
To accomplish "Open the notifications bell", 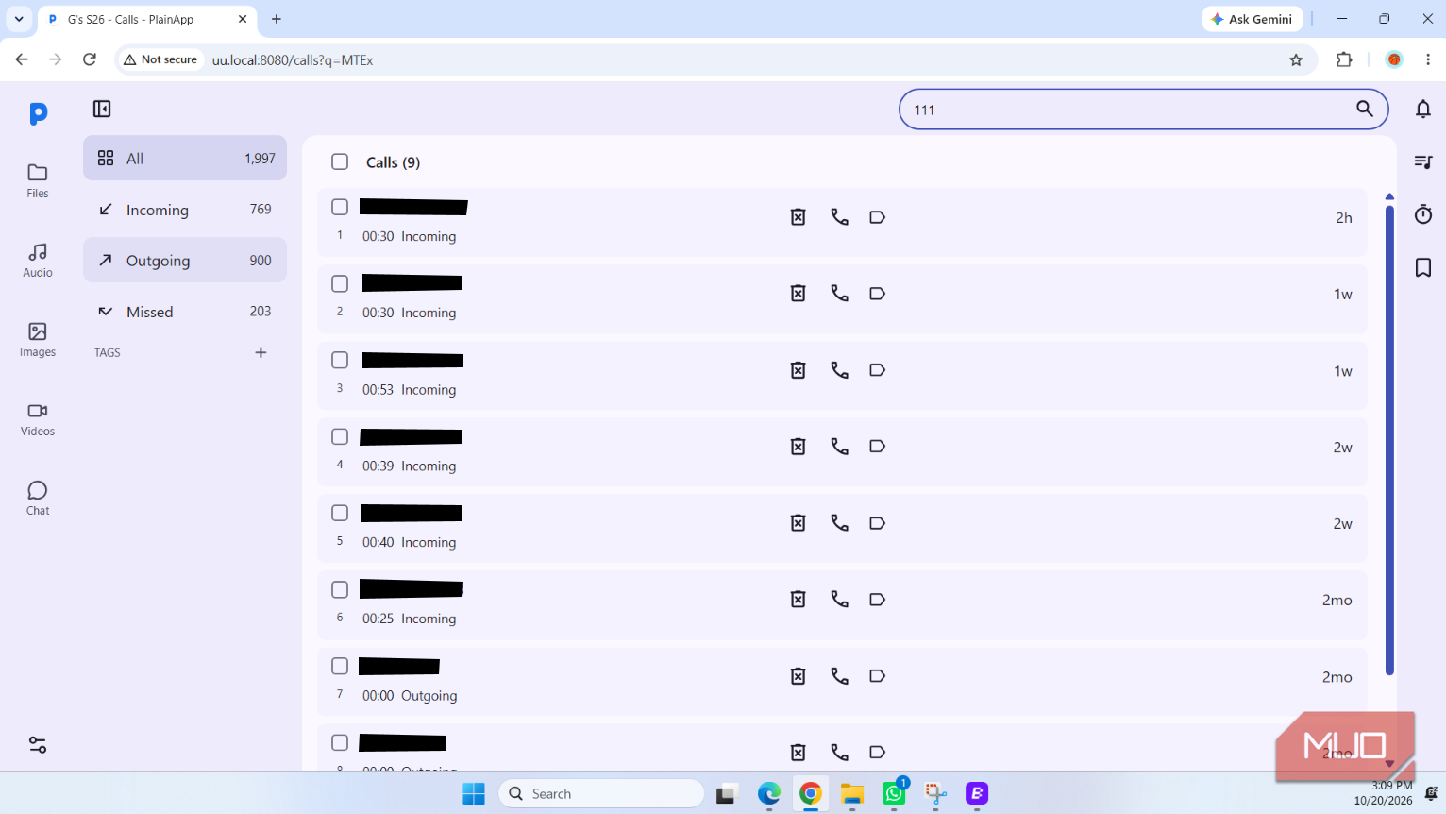I will pyautogui.click(x=1423, y=110).
